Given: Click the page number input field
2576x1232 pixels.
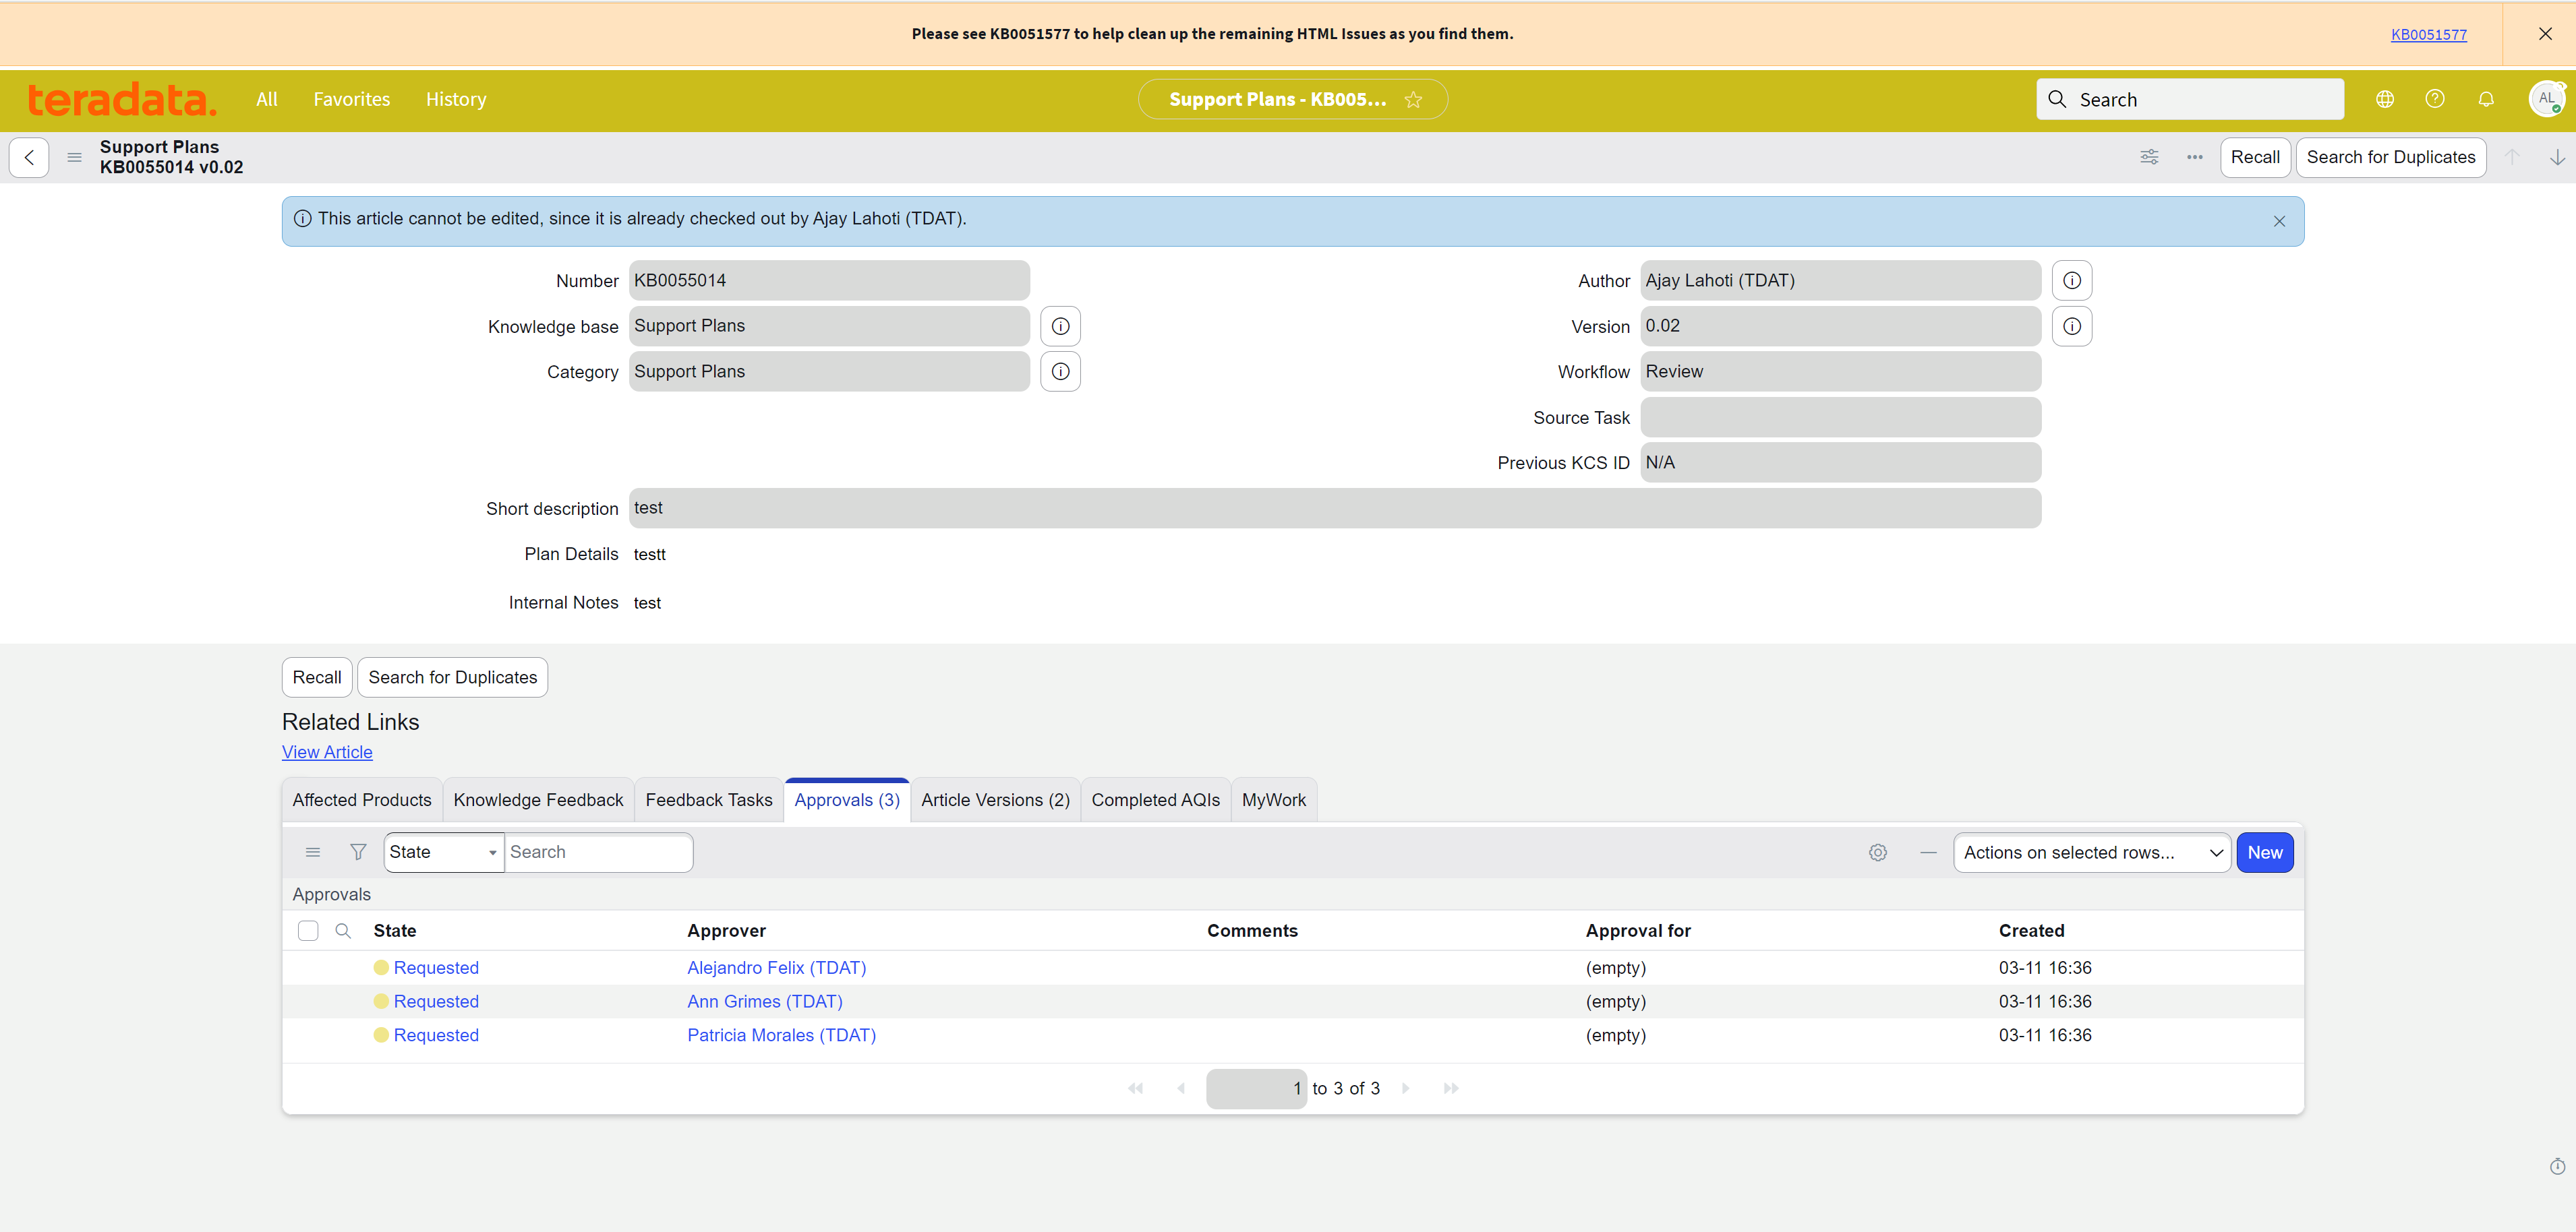Looking at the screenshot, I should [x=1255, y=1088].
